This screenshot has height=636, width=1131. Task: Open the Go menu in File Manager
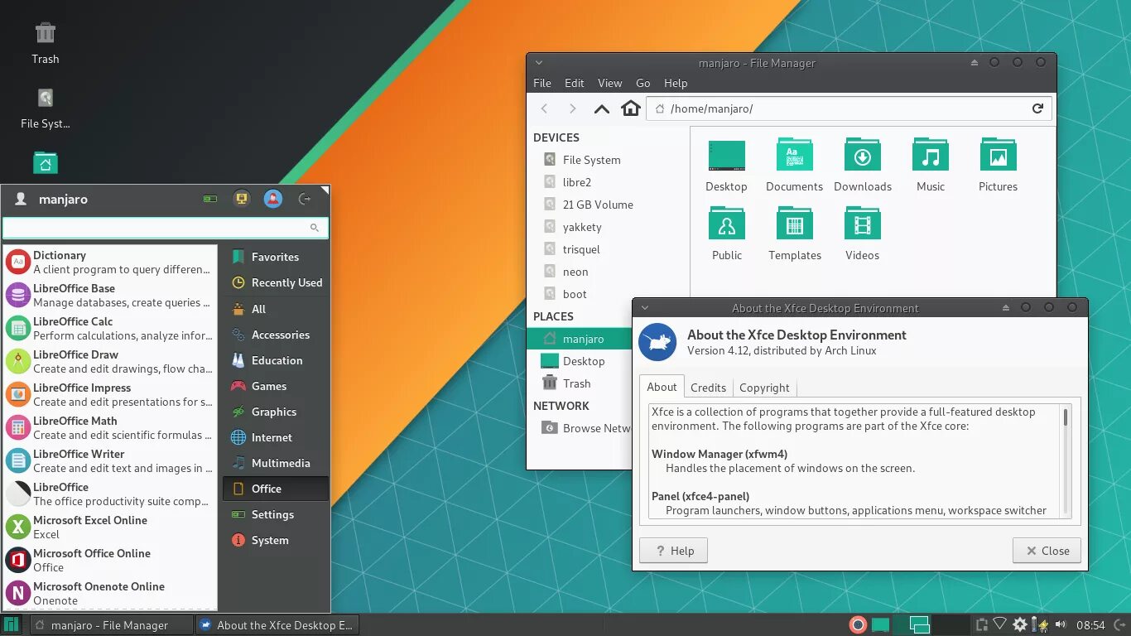point(643,83)
